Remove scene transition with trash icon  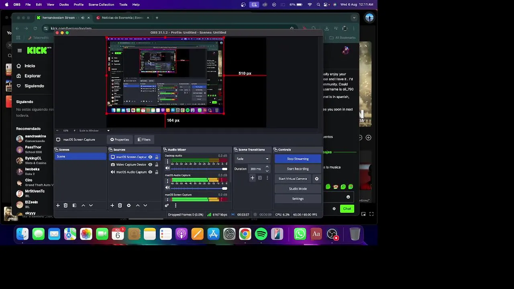(260, 178)
